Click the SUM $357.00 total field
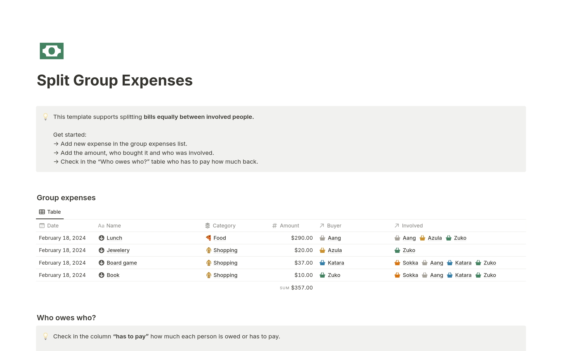The image size is (562, 351). [x=296, y=287]
